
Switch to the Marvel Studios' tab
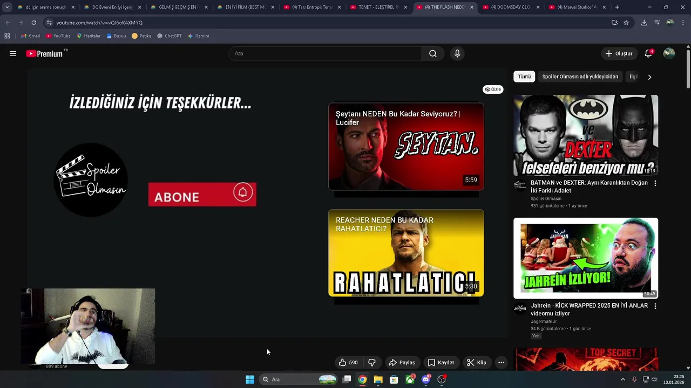click(x=577, y=7)
